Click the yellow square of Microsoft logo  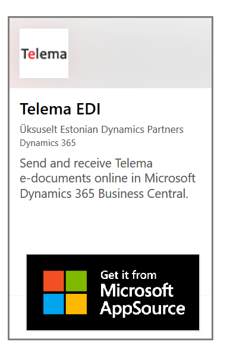click(76, 304)
